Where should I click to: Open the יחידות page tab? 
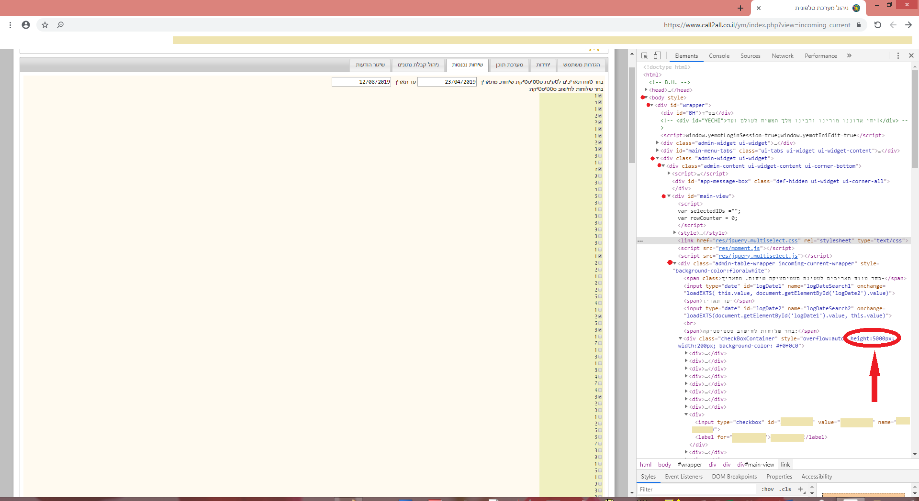pyautogui.click(x=543, y=65)
